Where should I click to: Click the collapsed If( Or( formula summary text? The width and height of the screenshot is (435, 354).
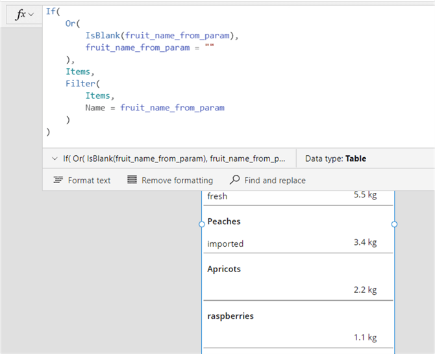pos(174,158)
